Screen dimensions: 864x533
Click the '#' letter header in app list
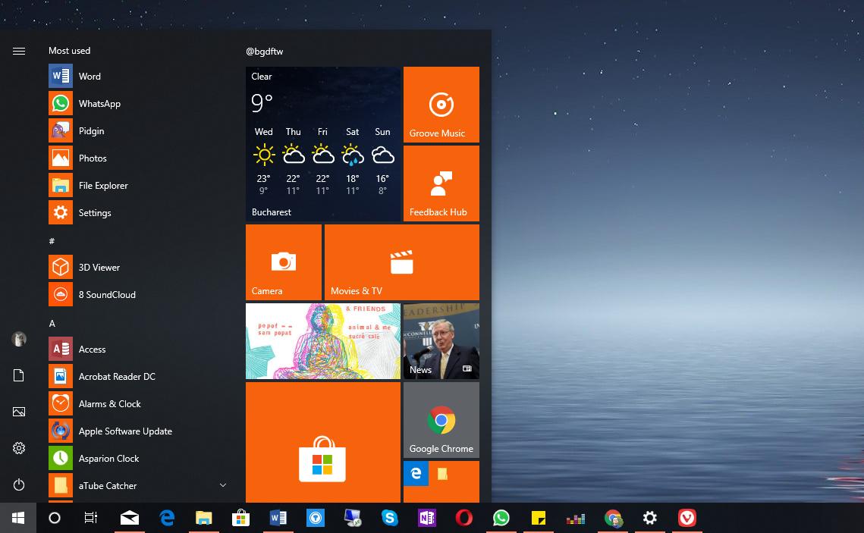pos(52,241)
